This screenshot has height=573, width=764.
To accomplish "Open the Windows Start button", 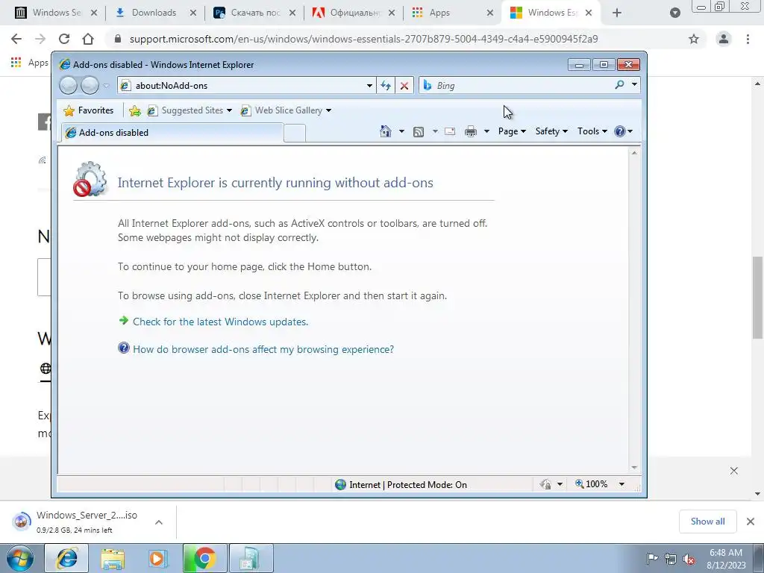I will 20,558.
